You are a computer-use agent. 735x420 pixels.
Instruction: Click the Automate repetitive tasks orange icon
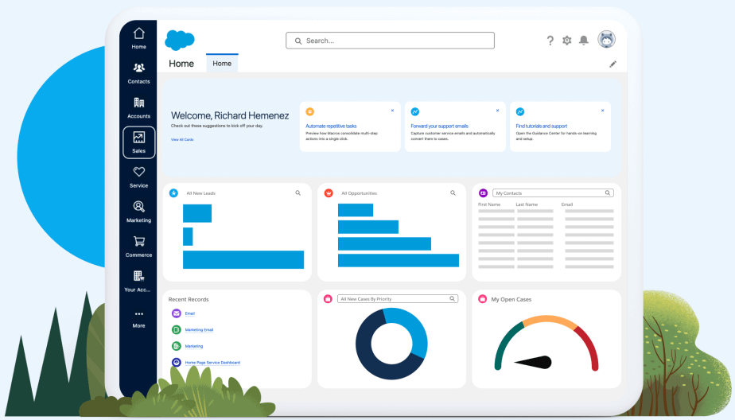(310, 111)
